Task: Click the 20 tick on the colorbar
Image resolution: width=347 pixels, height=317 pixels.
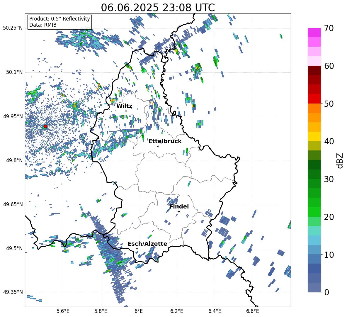Action: (329, 217)
